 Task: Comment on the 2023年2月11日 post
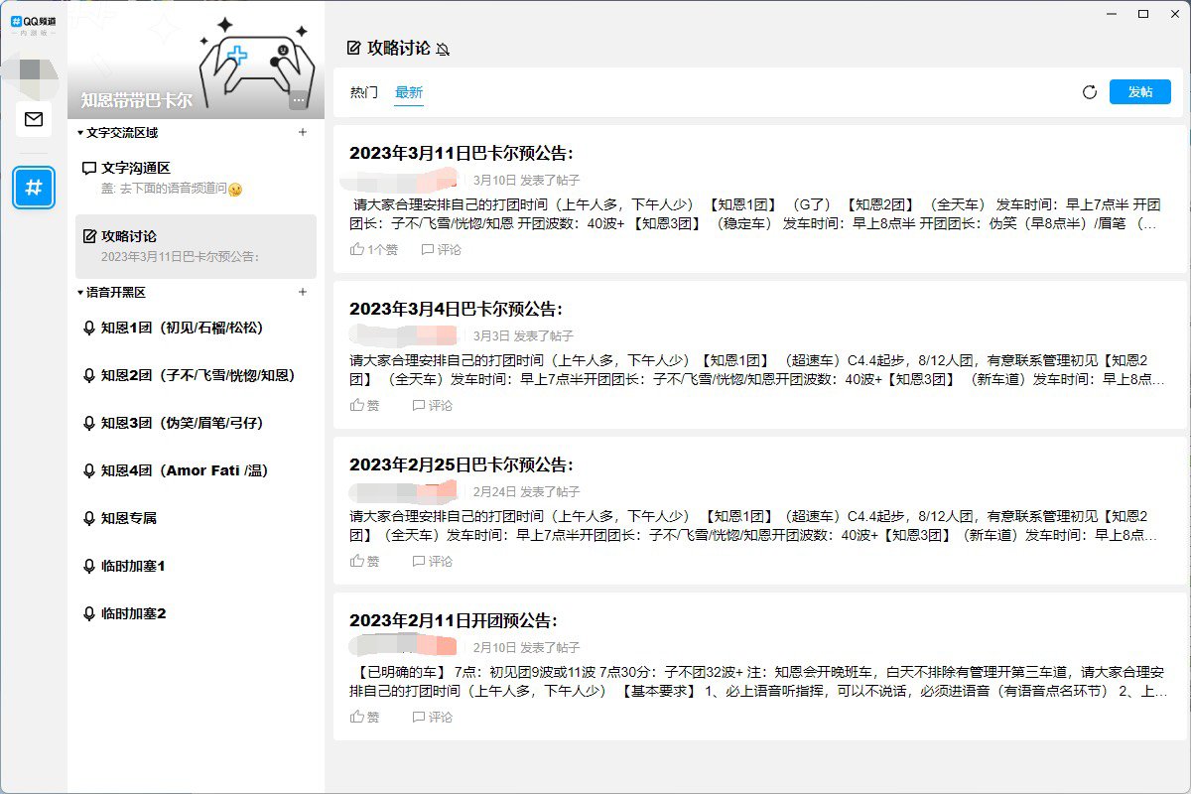432,717
